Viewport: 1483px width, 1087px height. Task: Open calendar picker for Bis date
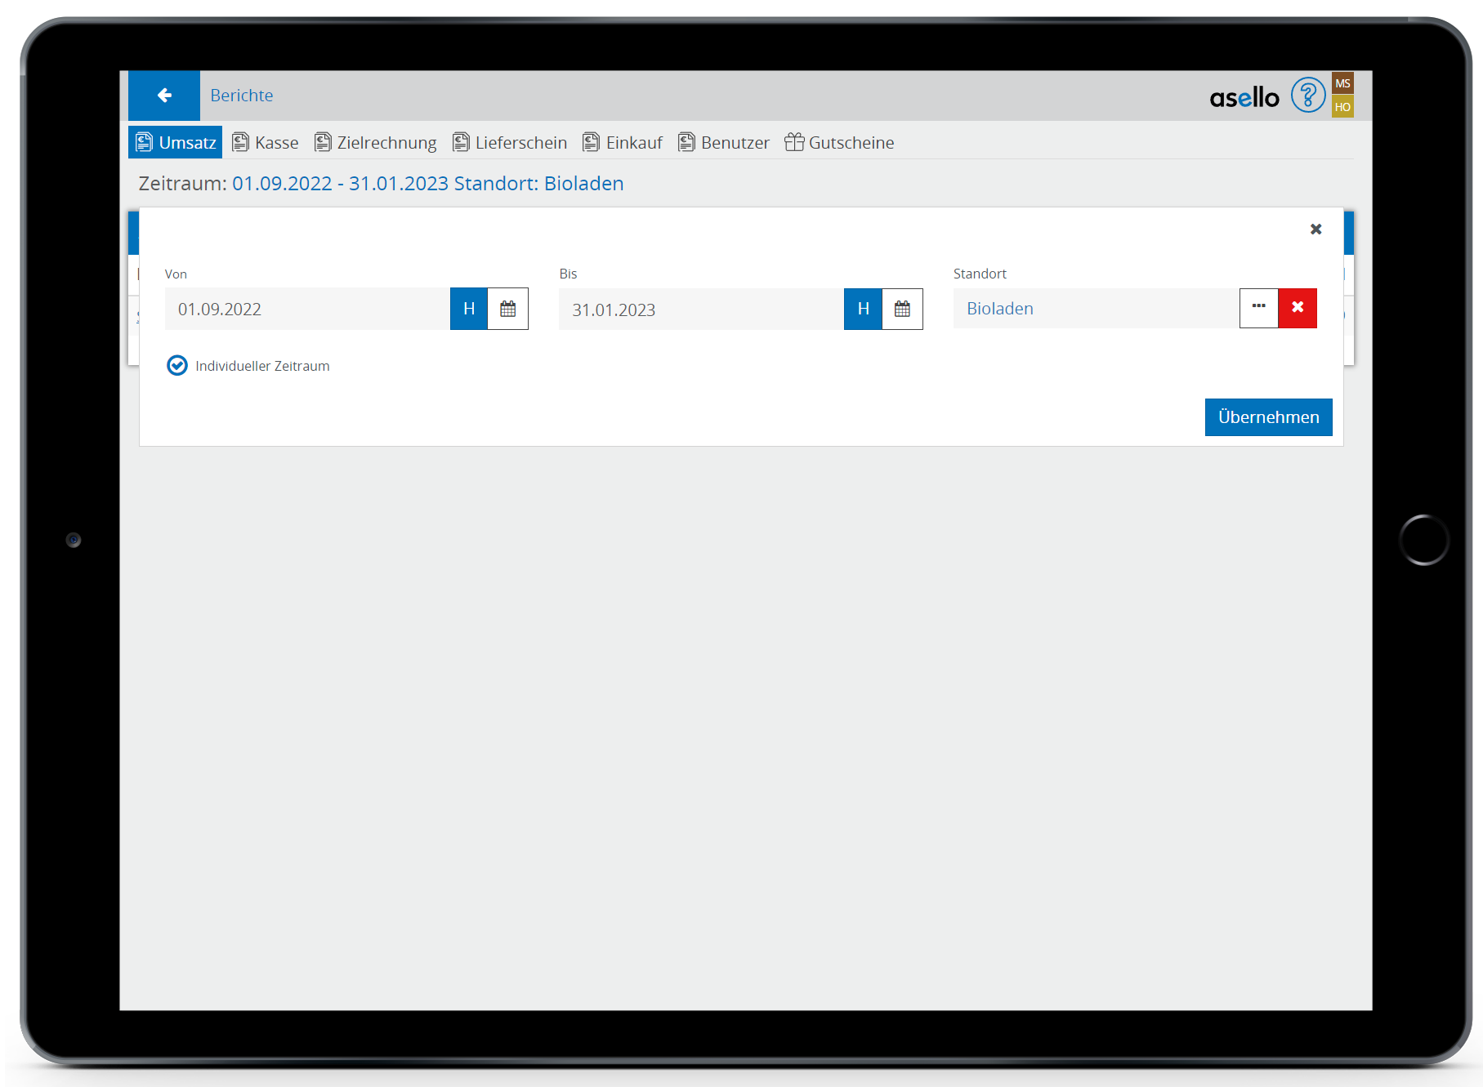(902, 309)
